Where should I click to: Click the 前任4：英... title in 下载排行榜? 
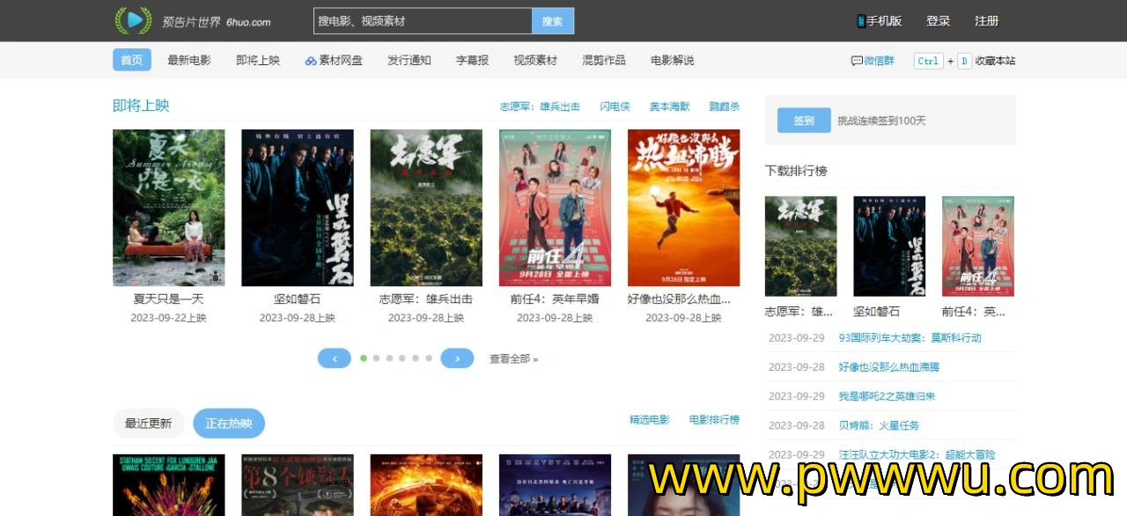(x=974, y=312)
